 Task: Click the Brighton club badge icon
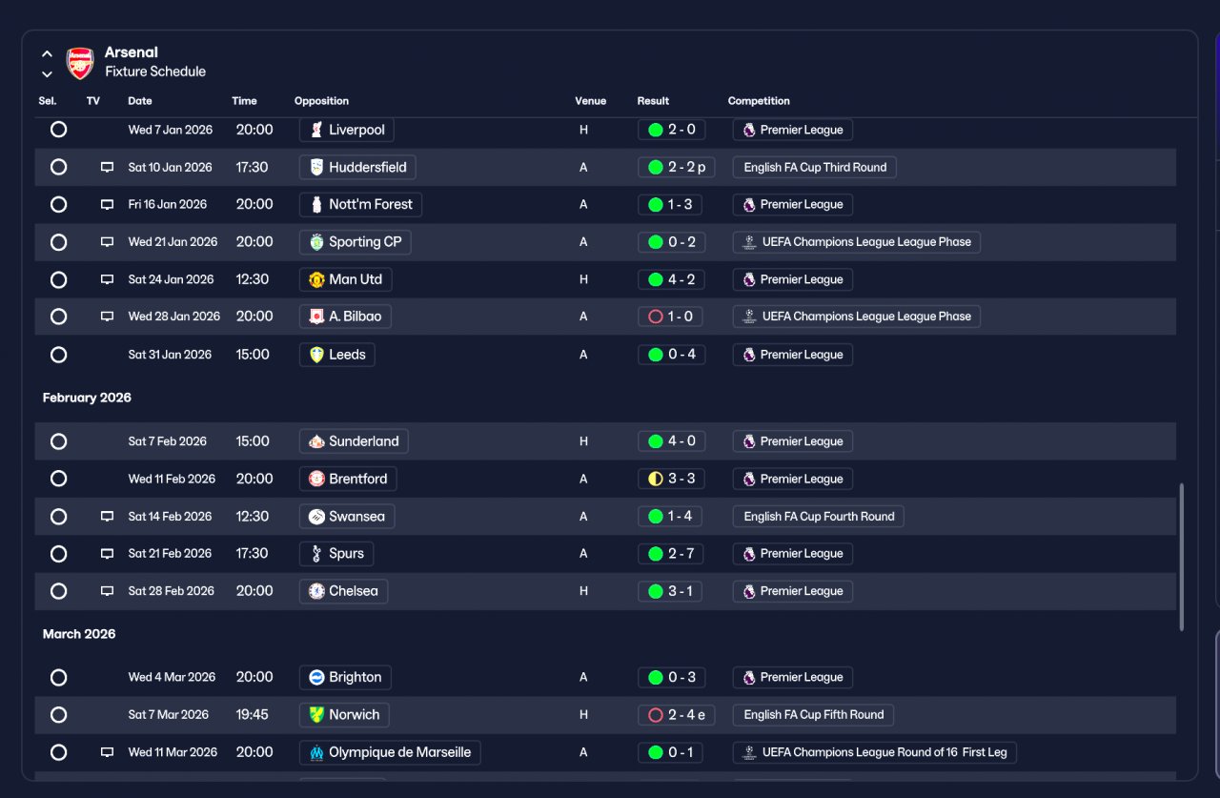316,678
